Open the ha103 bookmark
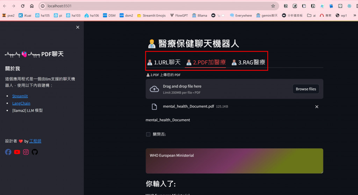Viewport: 358px width, 195px height. click(x=73, y=15)
